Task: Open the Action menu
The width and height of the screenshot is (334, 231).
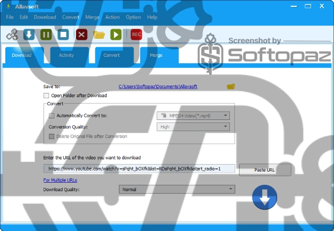Action: pos(113,17)
